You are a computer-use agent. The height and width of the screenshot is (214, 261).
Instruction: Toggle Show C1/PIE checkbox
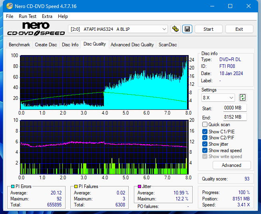tap(205, 131)
